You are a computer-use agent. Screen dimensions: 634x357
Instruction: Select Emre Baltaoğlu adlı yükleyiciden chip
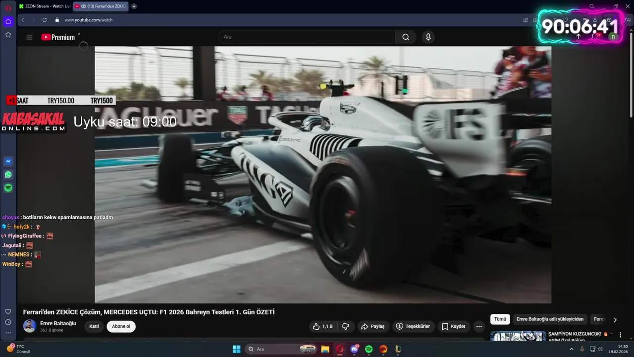550,319
